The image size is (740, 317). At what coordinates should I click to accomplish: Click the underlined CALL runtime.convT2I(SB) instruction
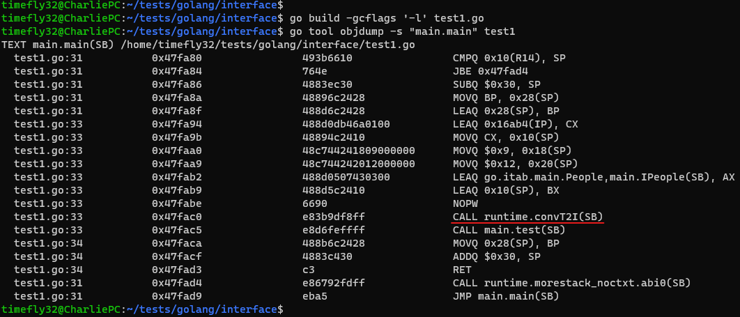[527, 216]
